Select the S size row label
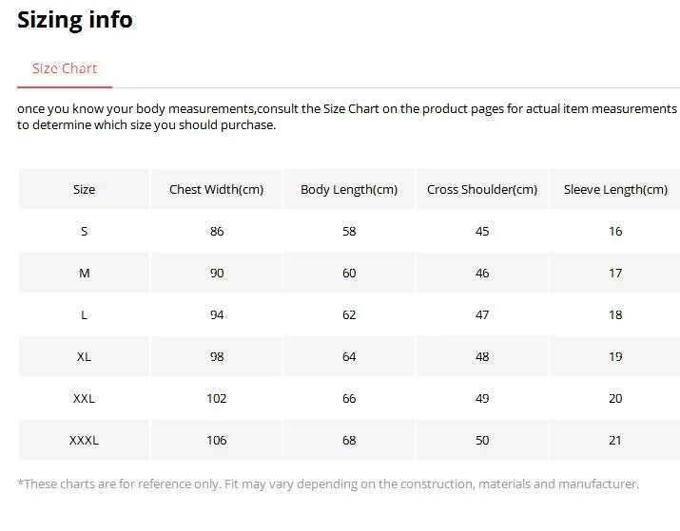Screen dimensions: 680x531 click(x=84, y=231)
